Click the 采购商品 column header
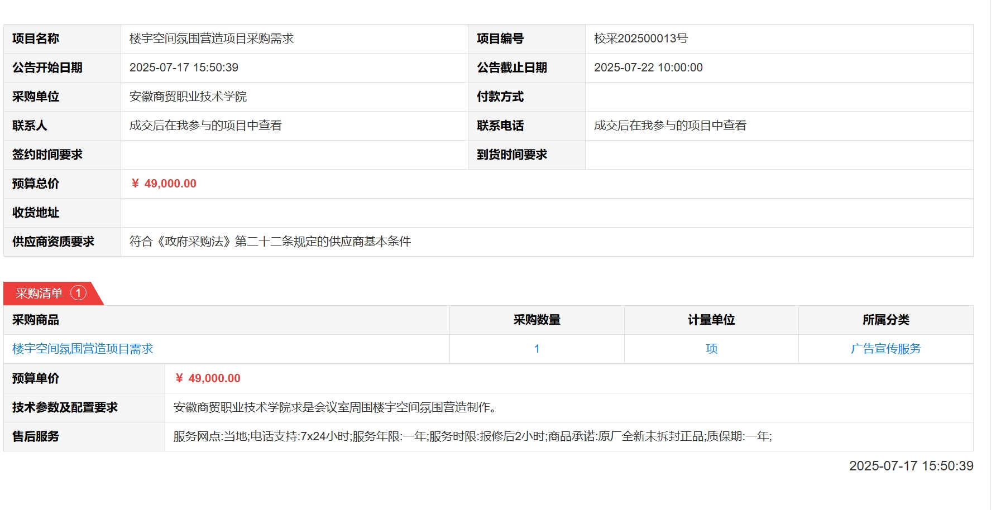The width and height of the screenshot is (996, 510). pyautogui.click(x=36, y=320)
